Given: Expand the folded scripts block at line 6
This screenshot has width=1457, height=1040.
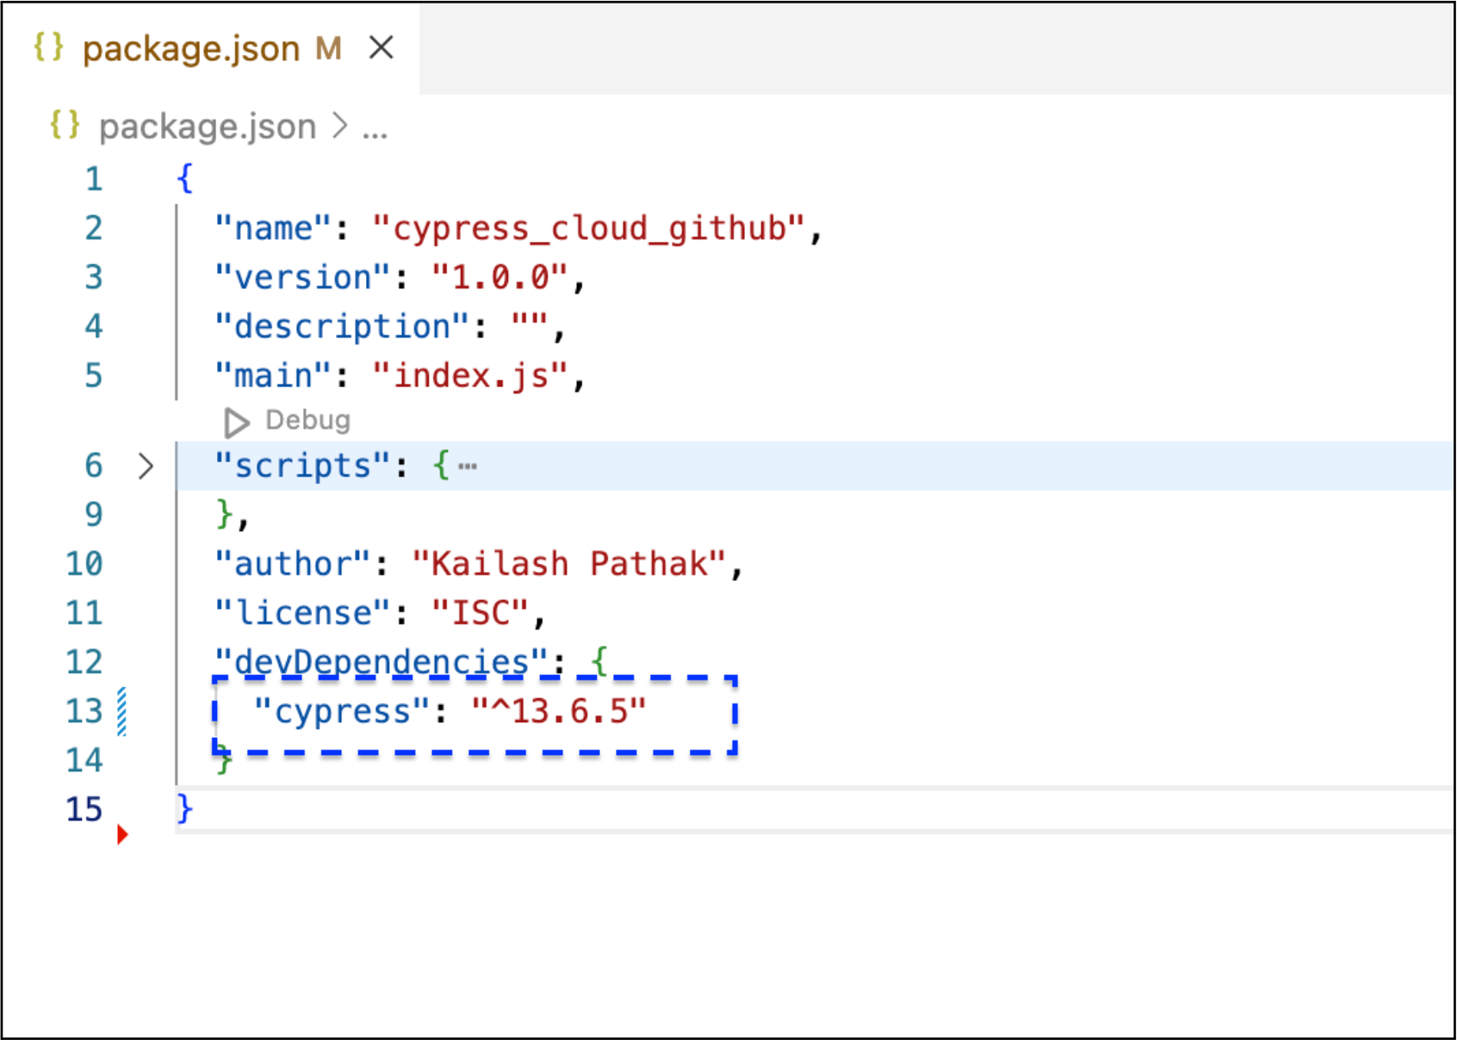Looking at the screenshot, I should [146, 466].
